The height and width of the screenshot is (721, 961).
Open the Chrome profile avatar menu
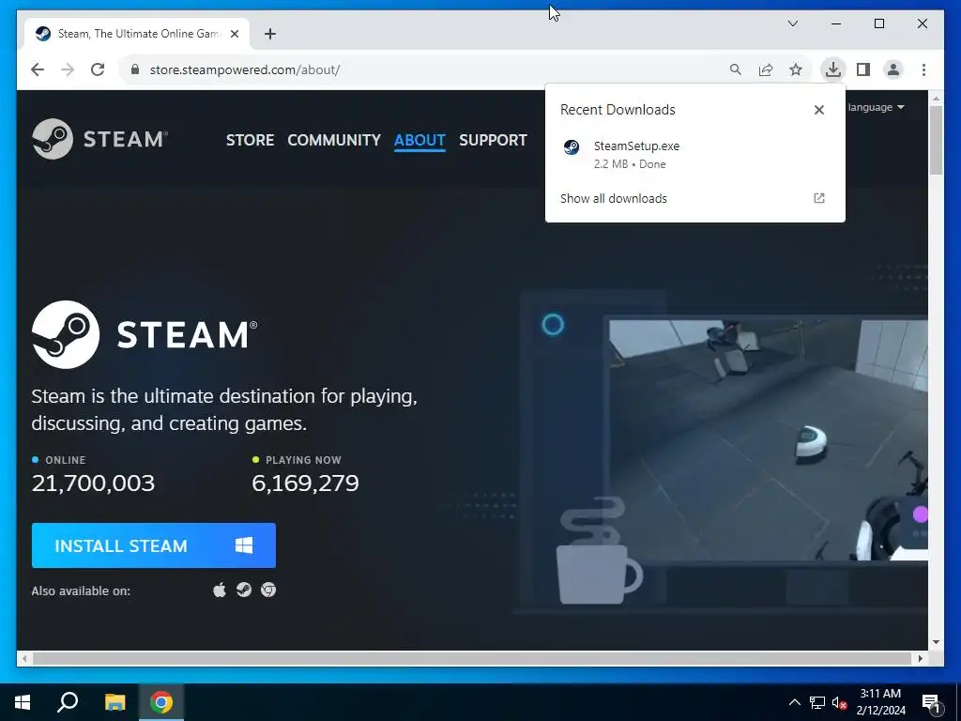pyautogui.click(x=893, y=69)
